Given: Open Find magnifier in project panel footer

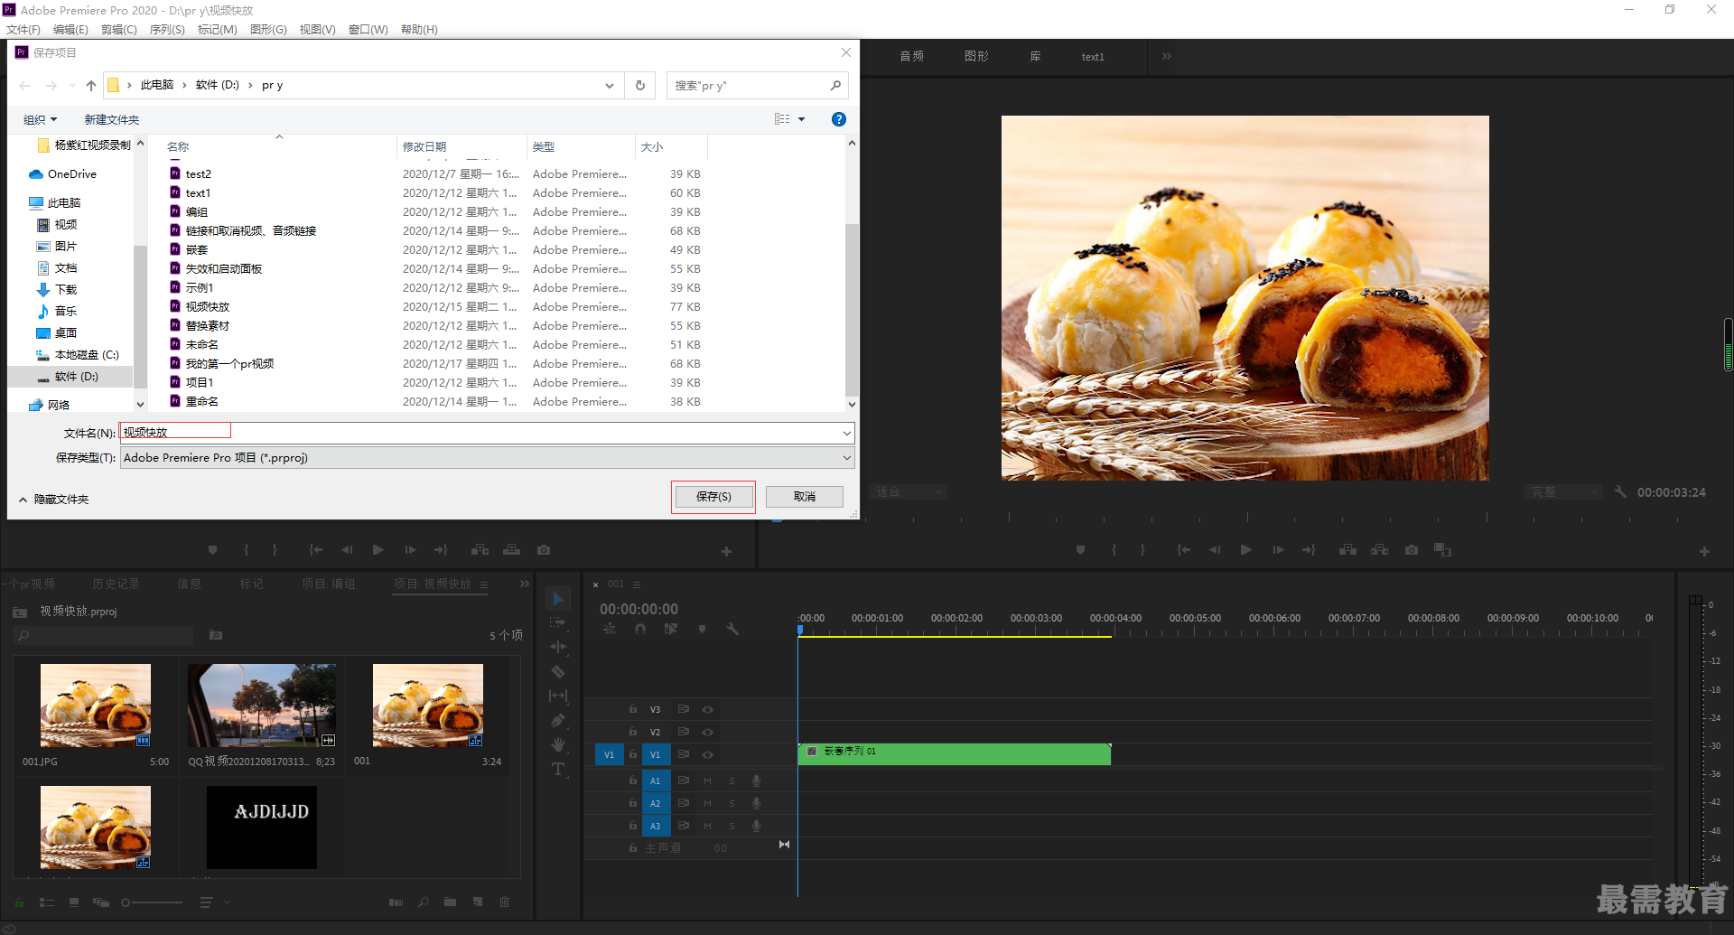Looking at the screenshot, I should pos(423,902).
